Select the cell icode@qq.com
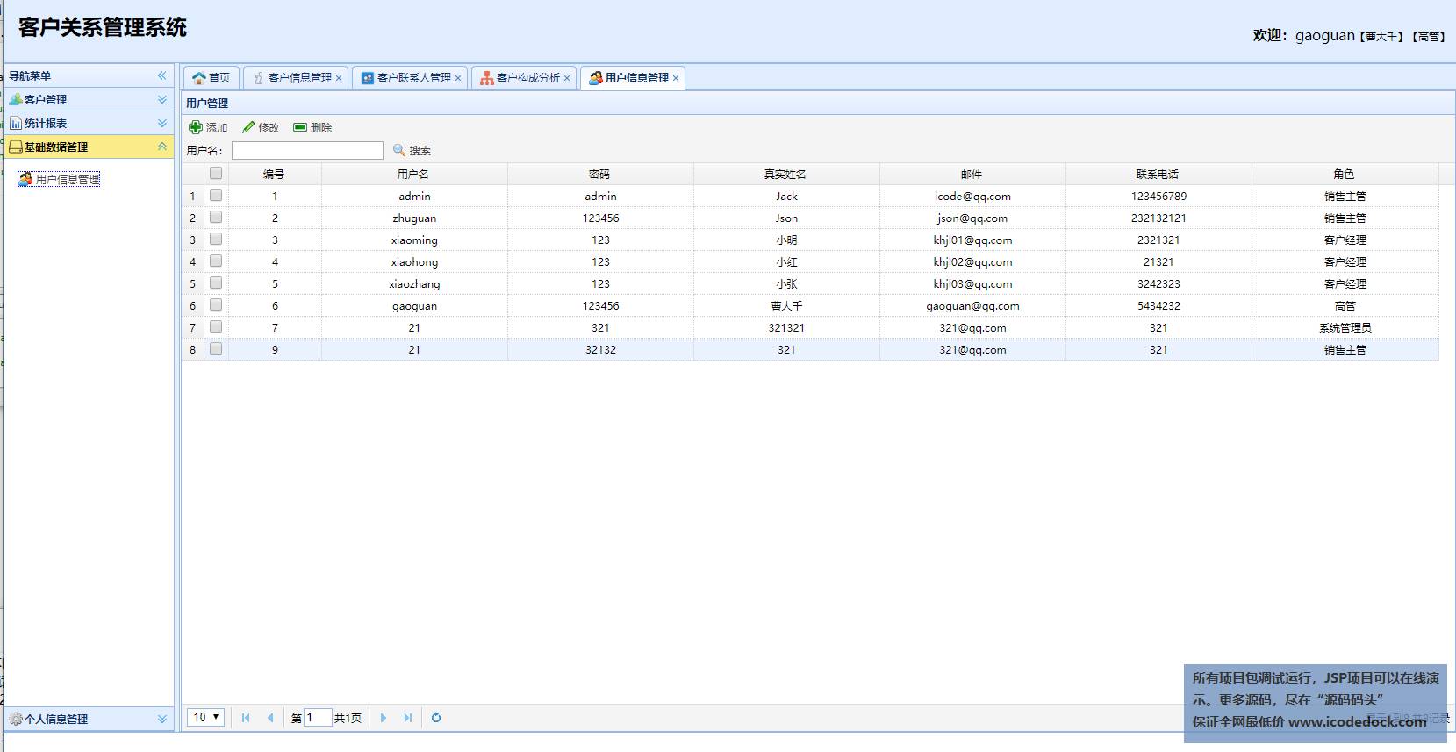Image resolution: width=1456 pixels, height=752 pixels. pos(972,196)
